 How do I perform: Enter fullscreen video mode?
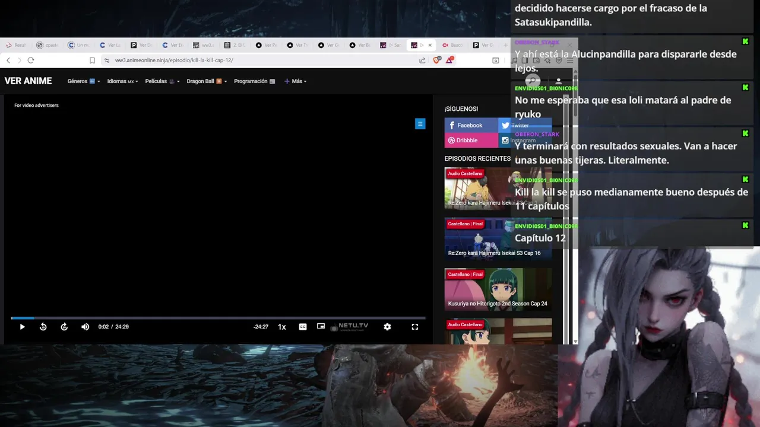tap(415, 327)
